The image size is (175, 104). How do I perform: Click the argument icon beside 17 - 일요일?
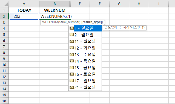[x=71, y=80]
